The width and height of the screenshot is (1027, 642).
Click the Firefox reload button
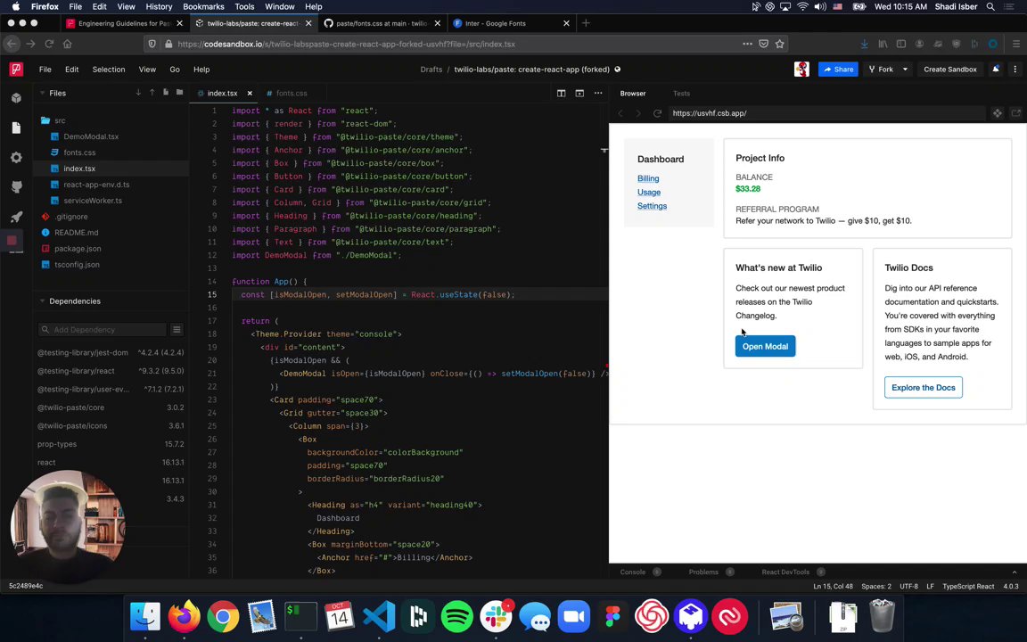pos(49,44)
